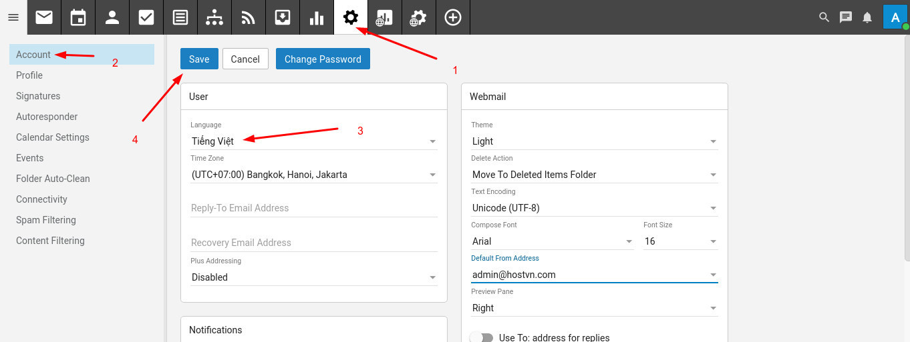Open the RSS feeds icon
Image resolution: width=910 pixels, height=342 pixels.
249,17
